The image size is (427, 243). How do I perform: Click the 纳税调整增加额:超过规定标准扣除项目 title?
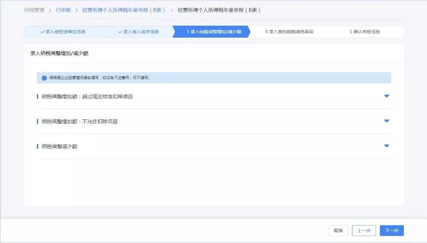pos(87,97)
